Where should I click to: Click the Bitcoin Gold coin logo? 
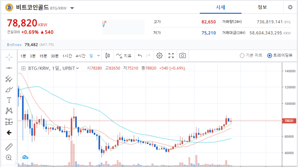click(x=9, y=7)
